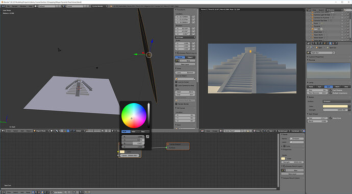Collapse the Transform panel
Screen dimensions: 352x194
point(176,10)
